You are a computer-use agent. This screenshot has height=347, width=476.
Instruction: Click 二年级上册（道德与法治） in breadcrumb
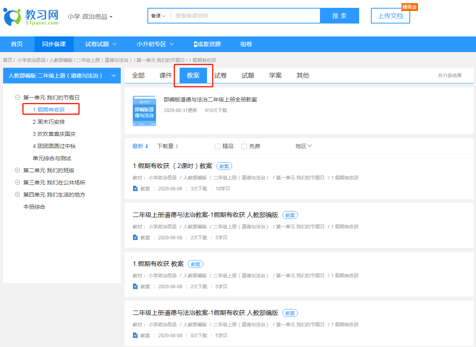click(x=104, y=60)
